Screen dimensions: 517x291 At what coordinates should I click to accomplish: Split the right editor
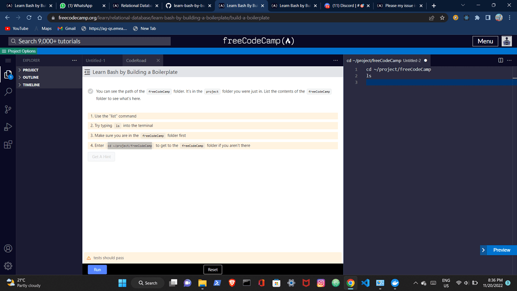[500, 61]
